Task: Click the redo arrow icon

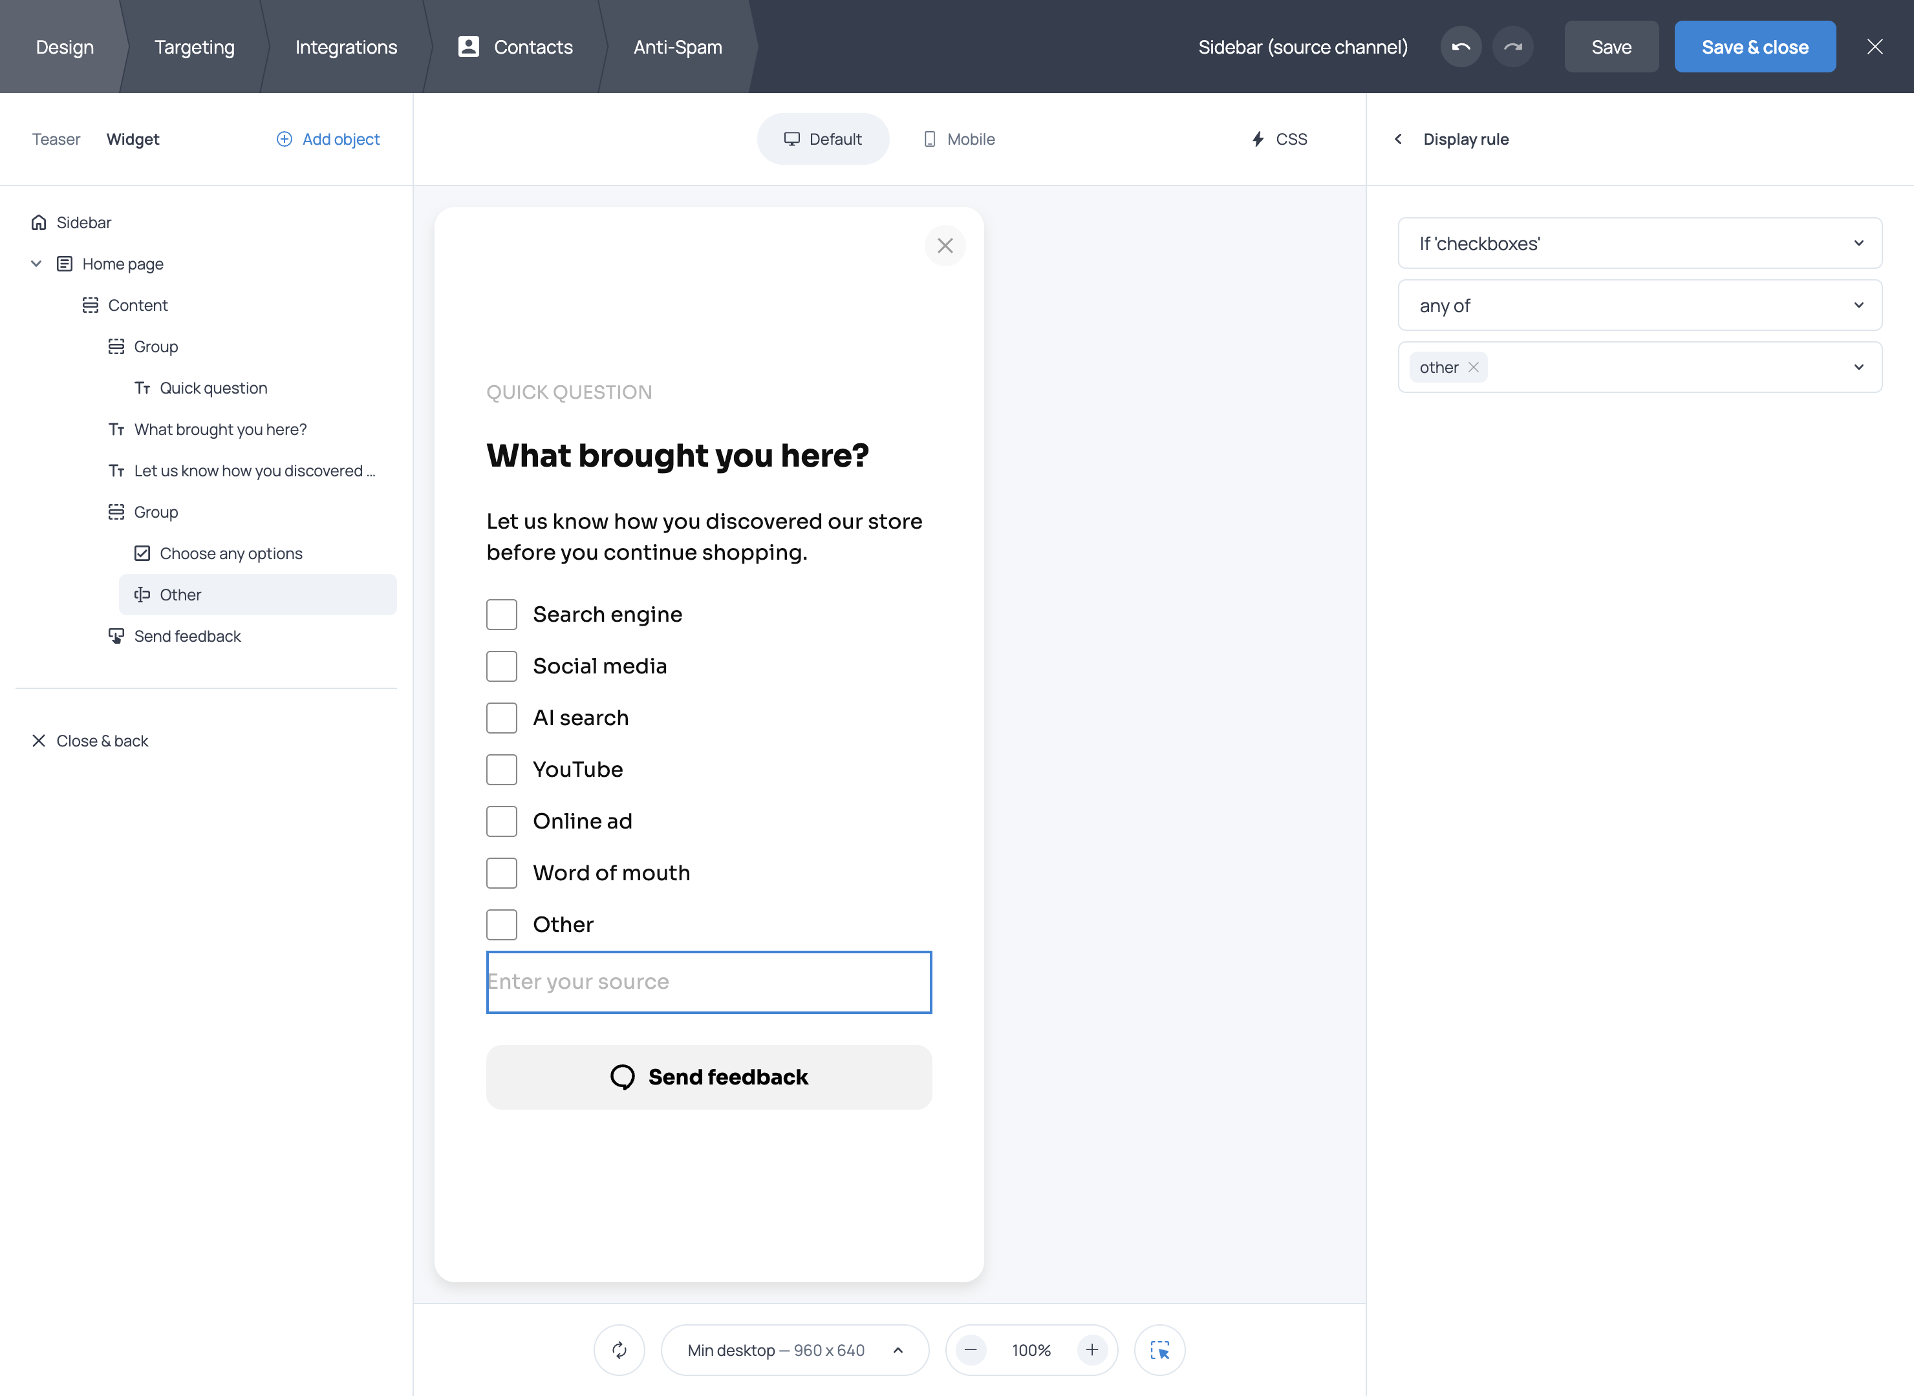Action: pyautogui.click(x=1513, y=47)
